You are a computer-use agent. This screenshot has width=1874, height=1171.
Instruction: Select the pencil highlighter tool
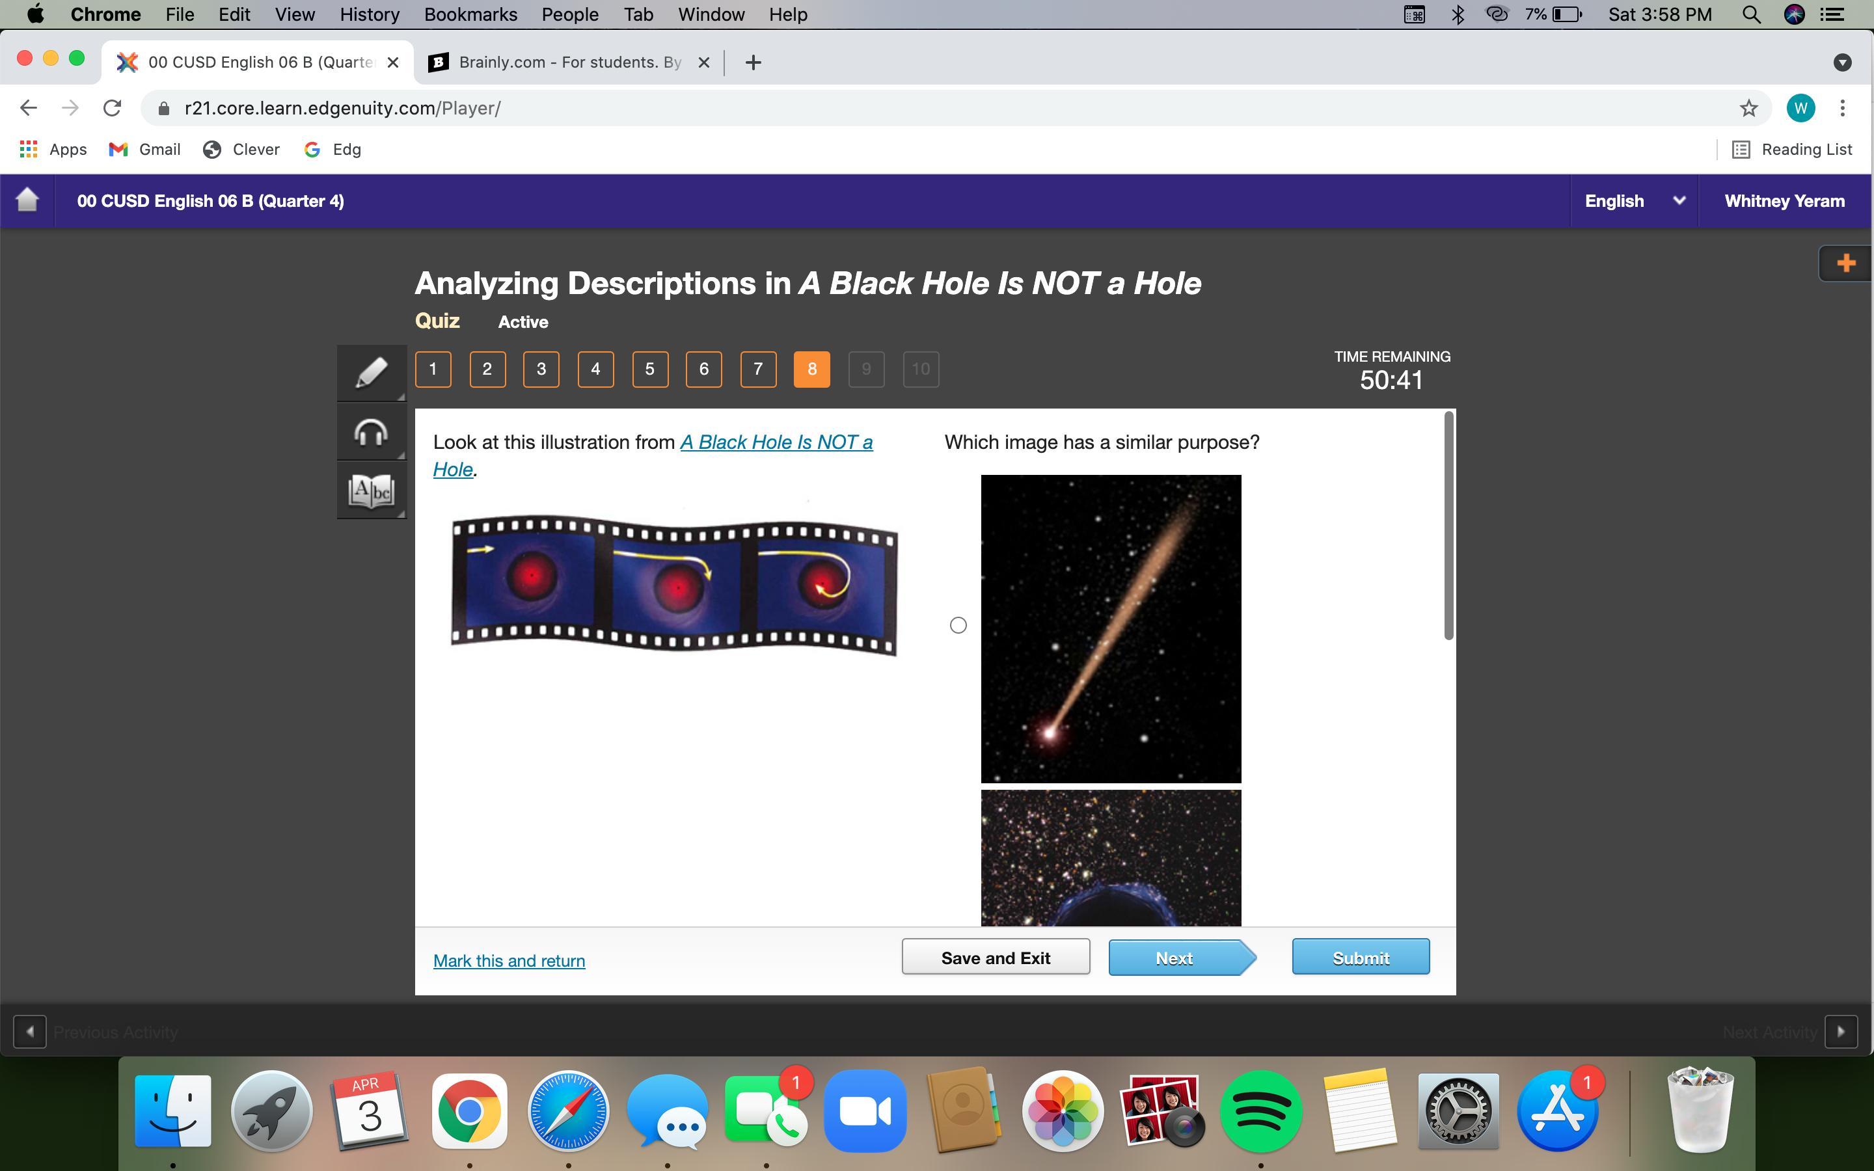coord(371,373)
